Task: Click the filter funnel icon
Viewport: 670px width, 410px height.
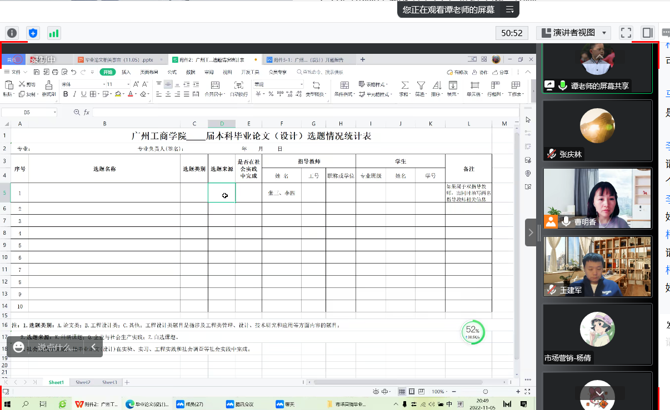Action: (421, 85)
